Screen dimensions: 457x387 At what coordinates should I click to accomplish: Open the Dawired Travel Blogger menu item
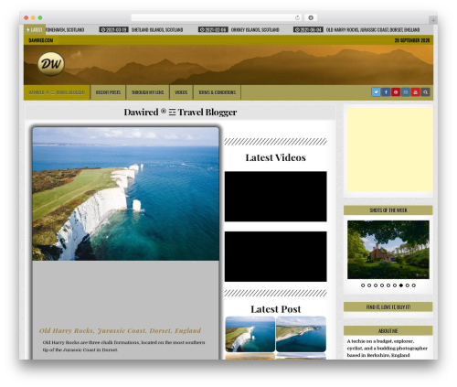57,92
